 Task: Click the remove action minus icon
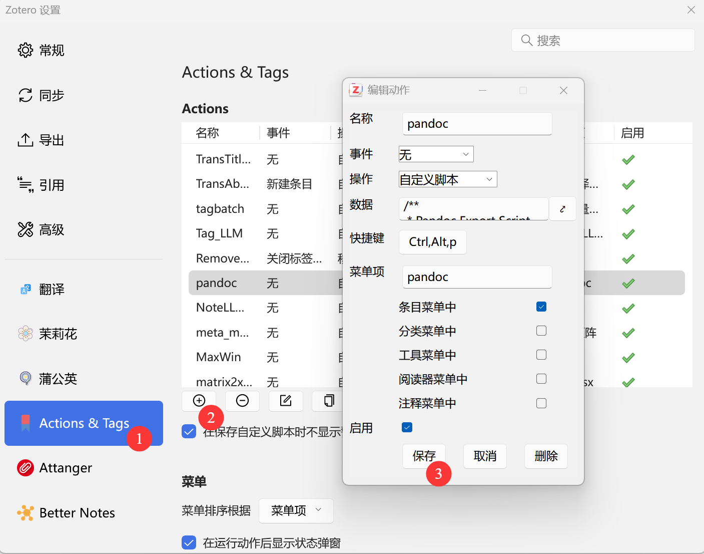point(242,401)
